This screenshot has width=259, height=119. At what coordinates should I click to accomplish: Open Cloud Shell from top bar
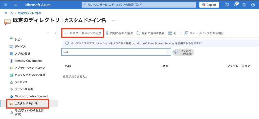(227, 5)
